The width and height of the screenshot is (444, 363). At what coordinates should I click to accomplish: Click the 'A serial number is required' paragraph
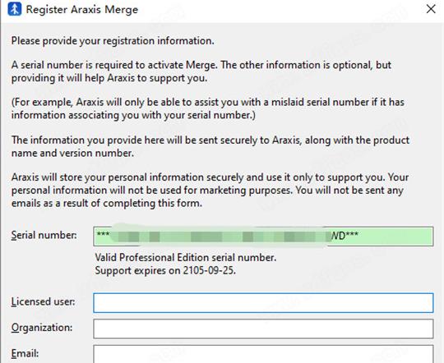point(201,71)
